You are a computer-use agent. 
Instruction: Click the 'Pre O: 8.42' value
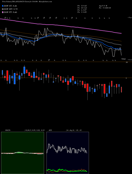[82, 6]
